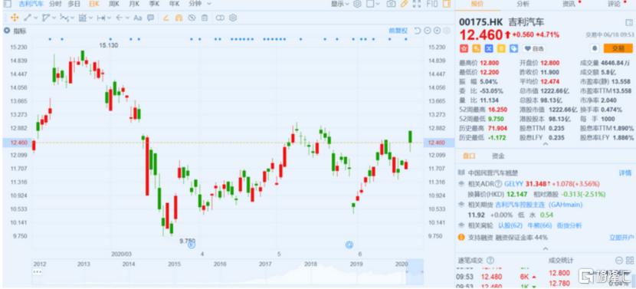Select the 周K weekly chart
This screenshot has height=289, width=636.
coord(114,4)
